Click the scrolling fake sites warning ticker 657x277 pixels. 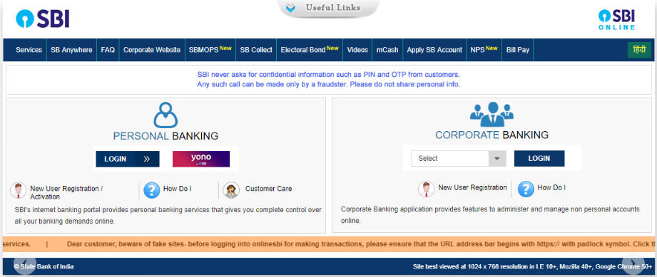click(x=330, y=244)
